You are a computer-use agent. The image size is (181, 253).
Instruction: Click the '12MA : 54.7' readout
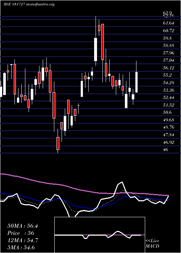tap(22, 241)
